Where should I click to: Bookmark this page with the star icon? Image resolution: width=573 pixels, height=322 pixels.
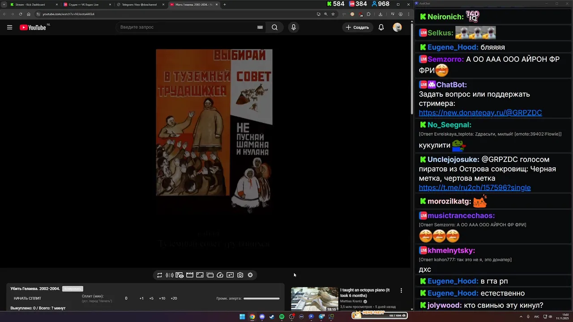click(x=333, y=14)
